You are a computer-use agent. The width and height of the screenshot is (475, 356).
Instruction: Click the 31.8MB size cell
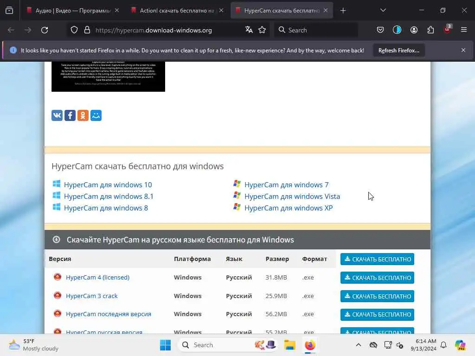coord(276,277)
